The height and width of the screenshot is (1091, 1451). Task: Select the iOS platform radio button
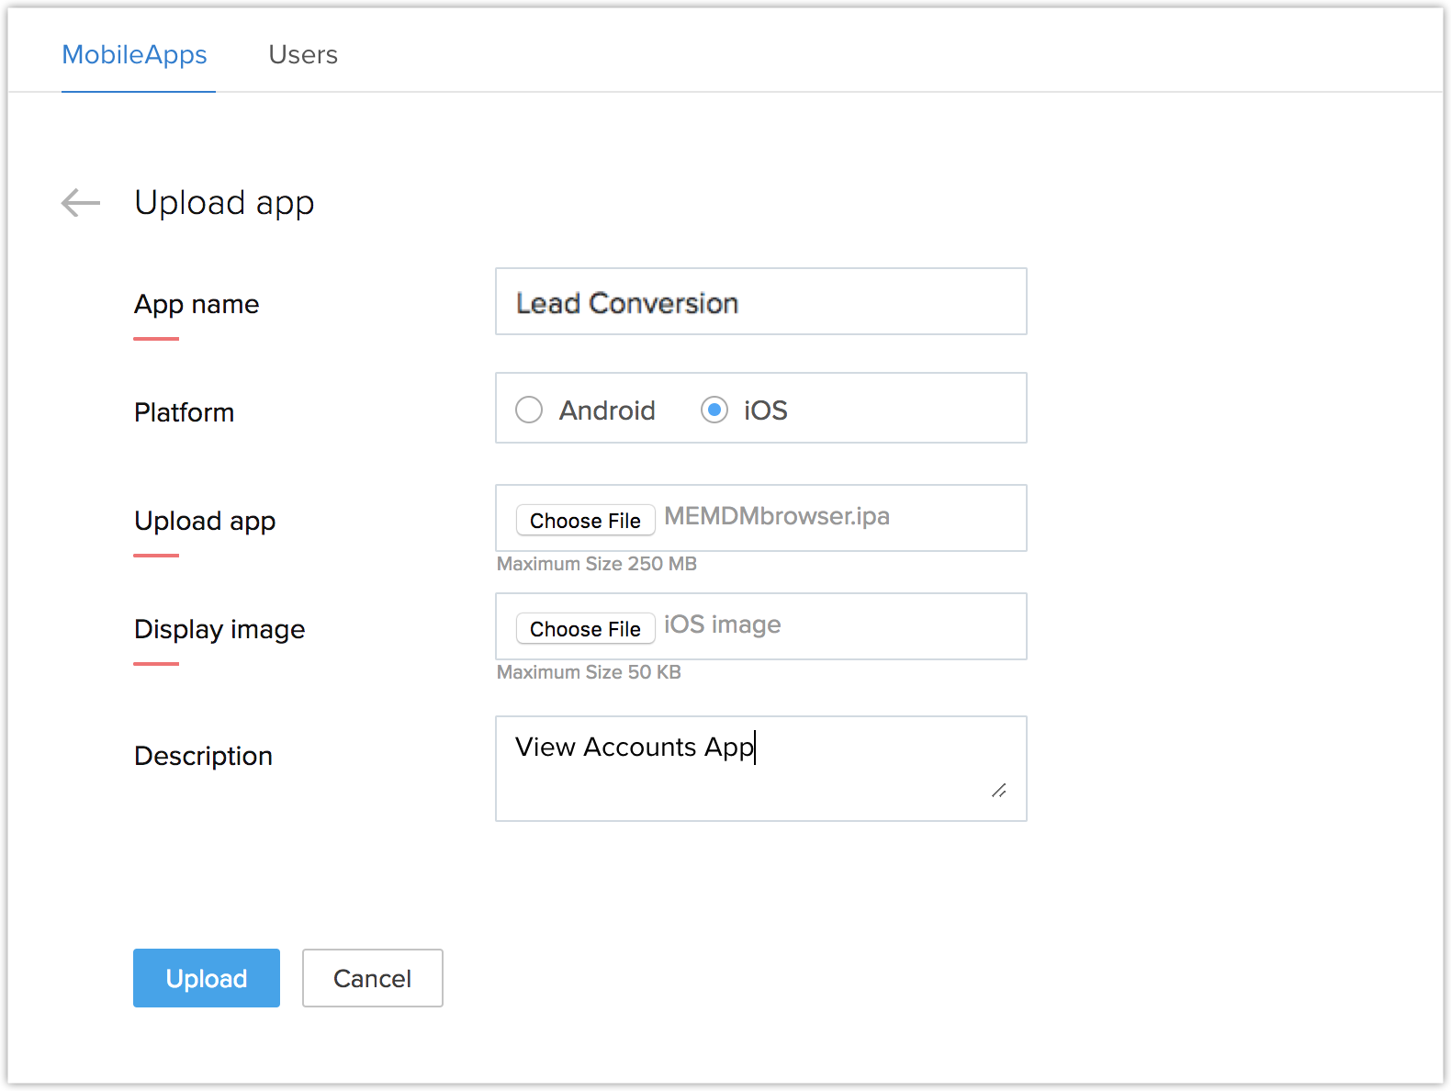point(714,410)
